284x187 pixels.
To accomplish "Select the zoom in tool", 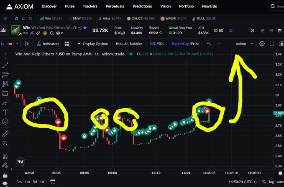I will click(5, 143).
